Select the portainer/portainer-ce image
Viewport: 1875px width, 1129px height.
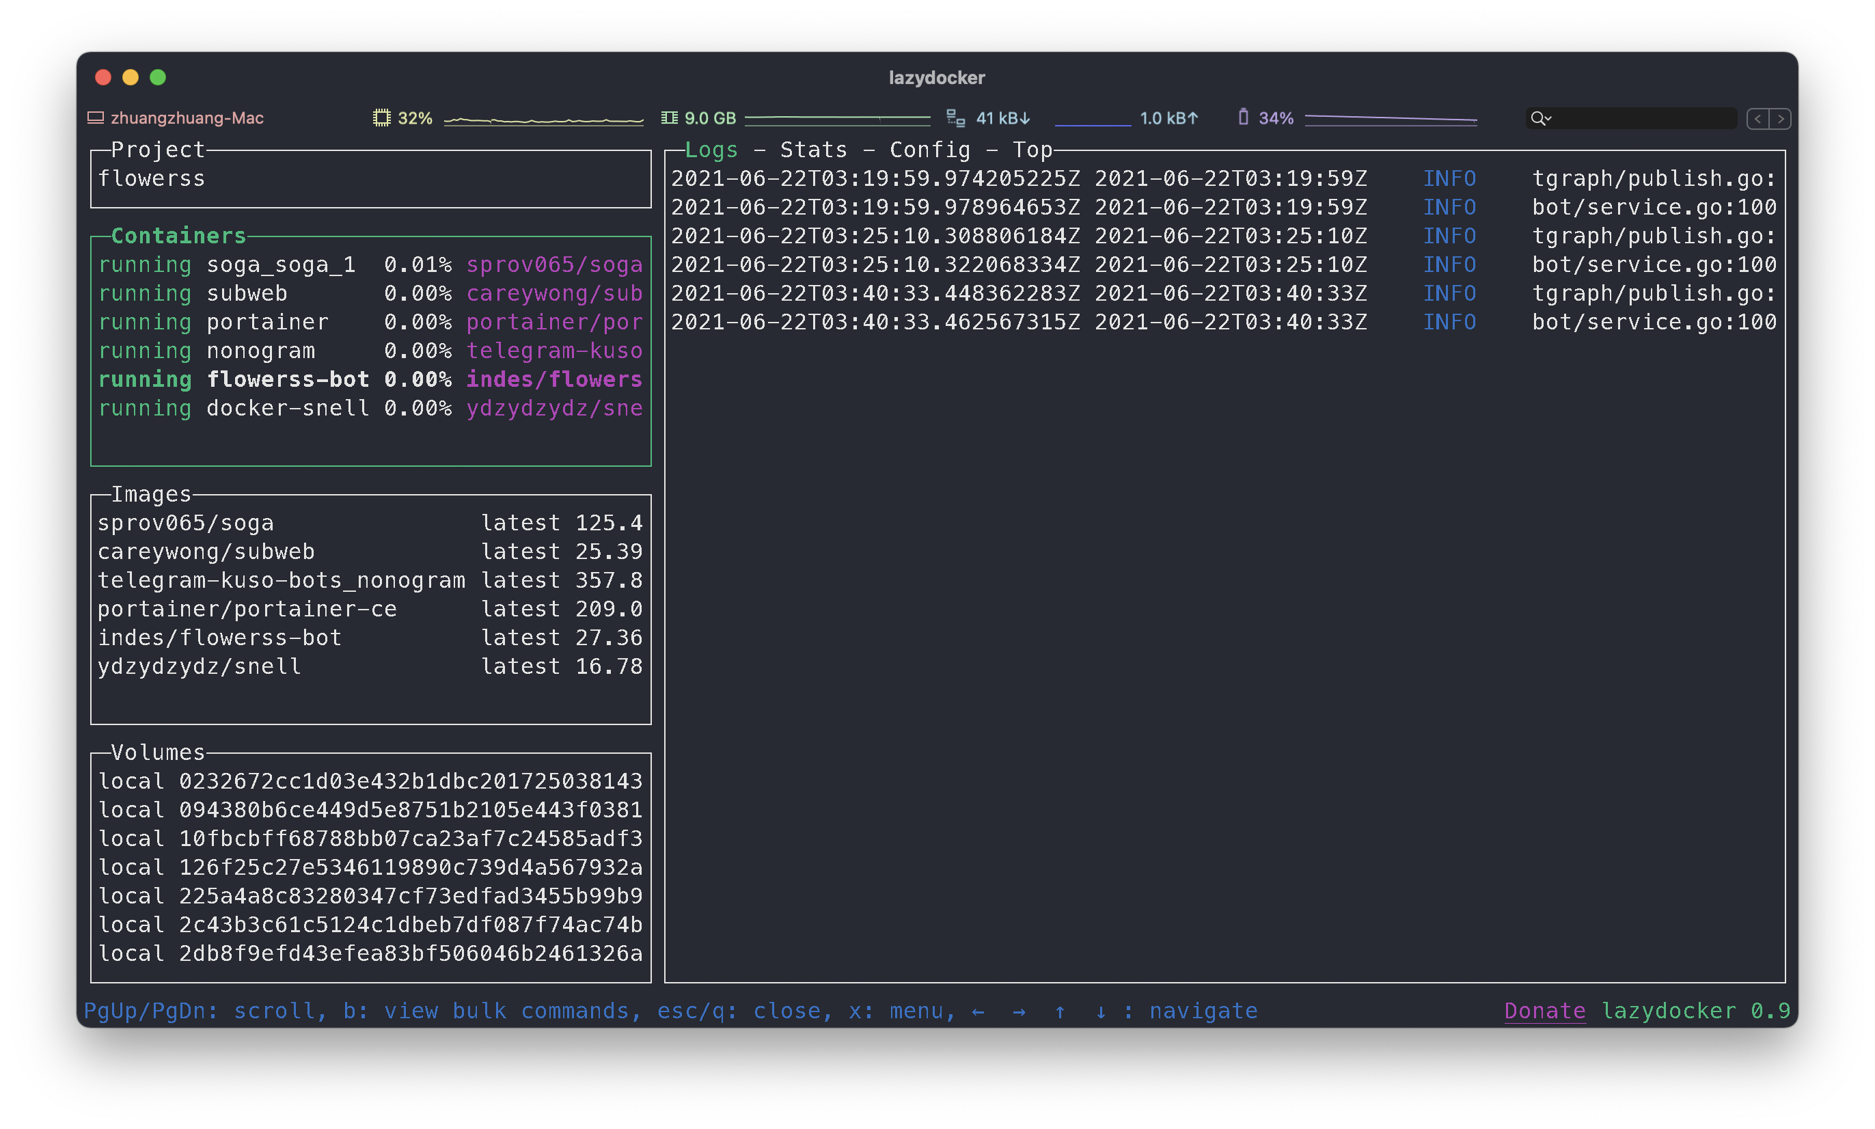pyautogui.click(x=370, y=610)
